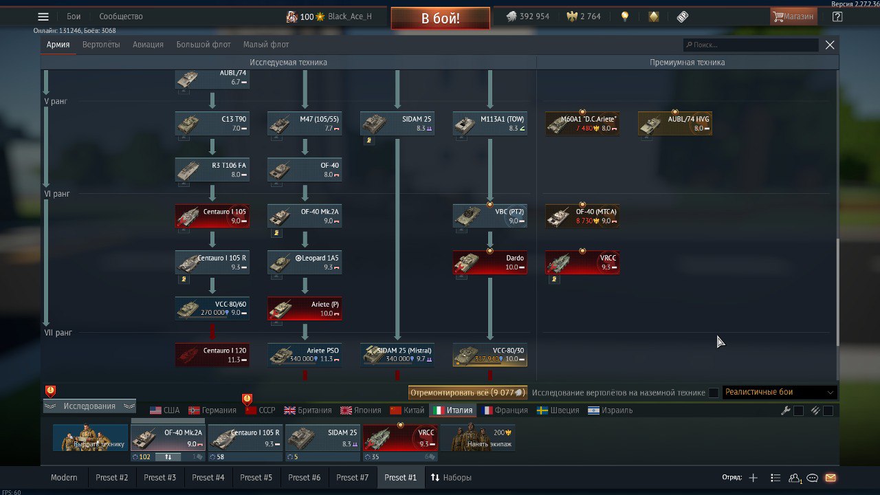880x495 pixels.
Task: Open the golden eagles balance 2 764
Action: [x=584, y=16]
